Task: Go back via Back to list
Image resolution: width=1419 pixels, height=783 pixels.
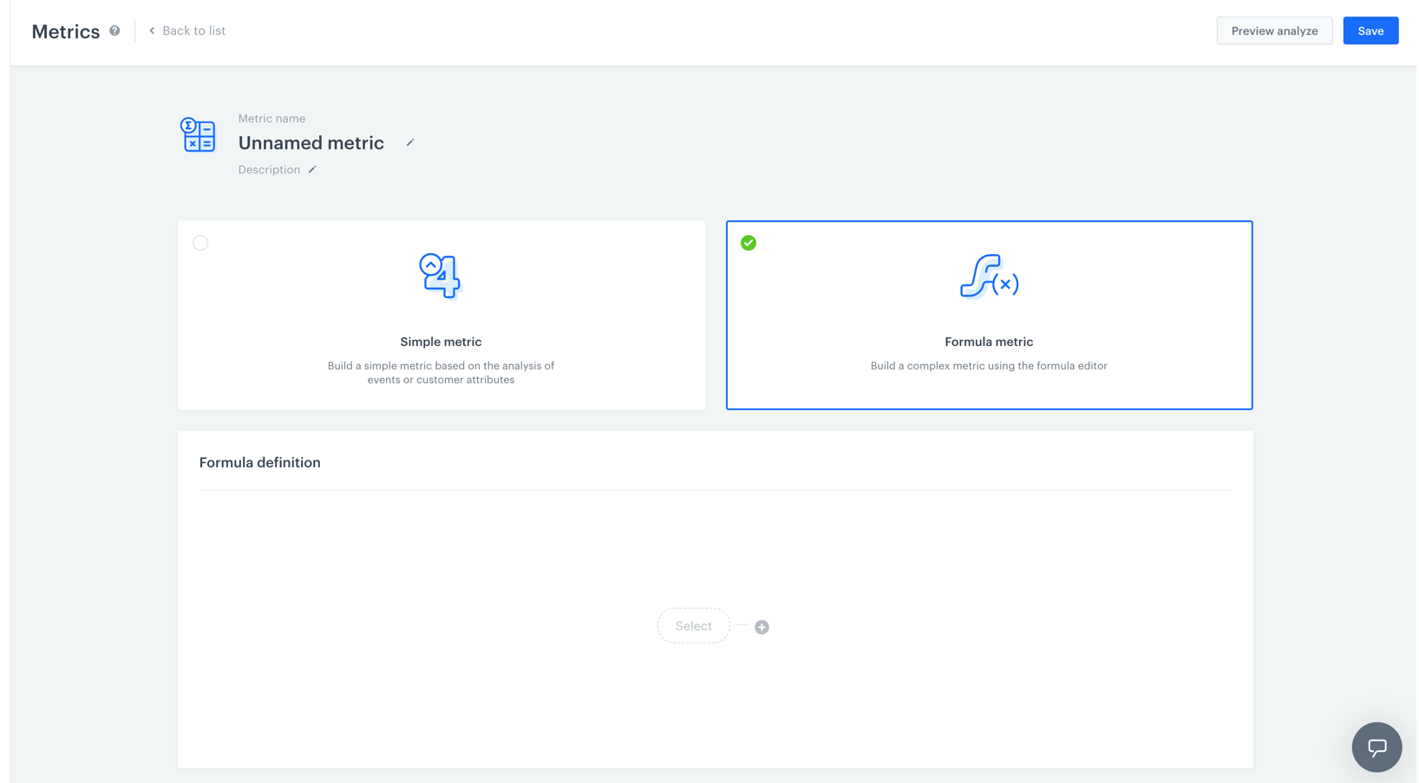Action: [193, 31]
